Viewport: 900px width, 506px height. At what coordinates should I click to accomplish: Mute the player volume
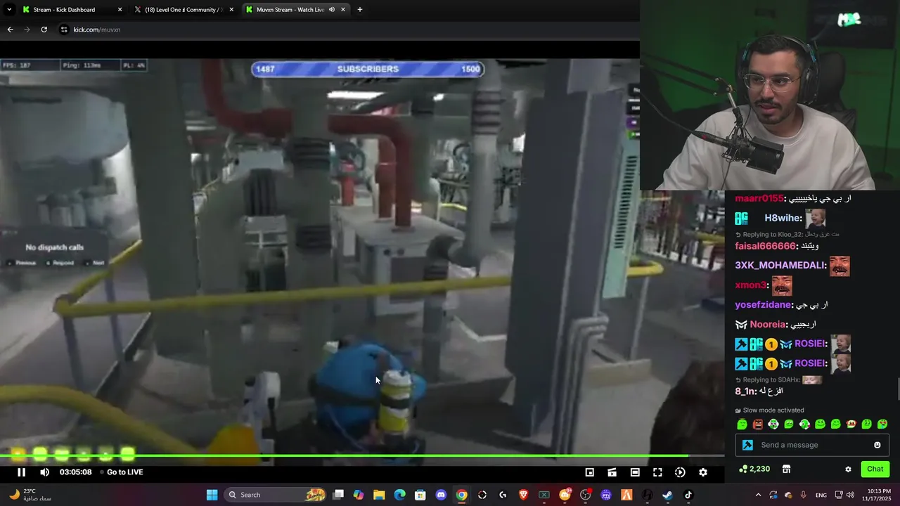[x=44, y=472]
